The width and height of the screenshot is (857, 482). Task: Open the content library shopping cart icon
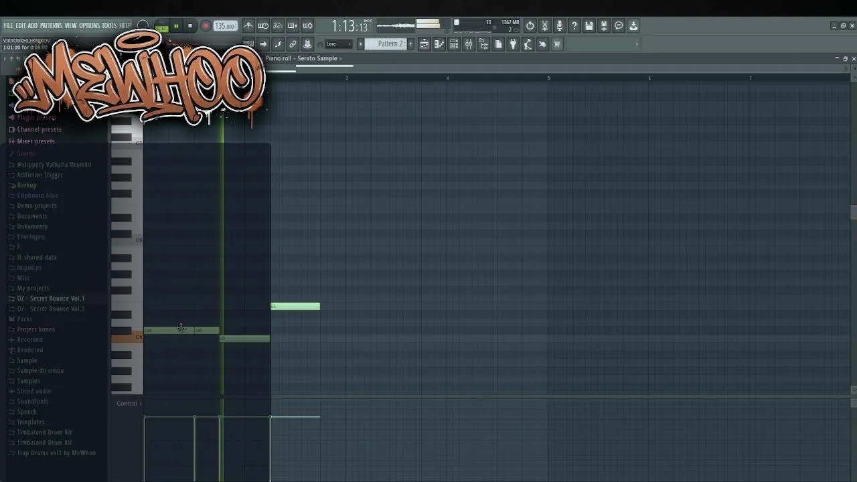tap(557, 44)
